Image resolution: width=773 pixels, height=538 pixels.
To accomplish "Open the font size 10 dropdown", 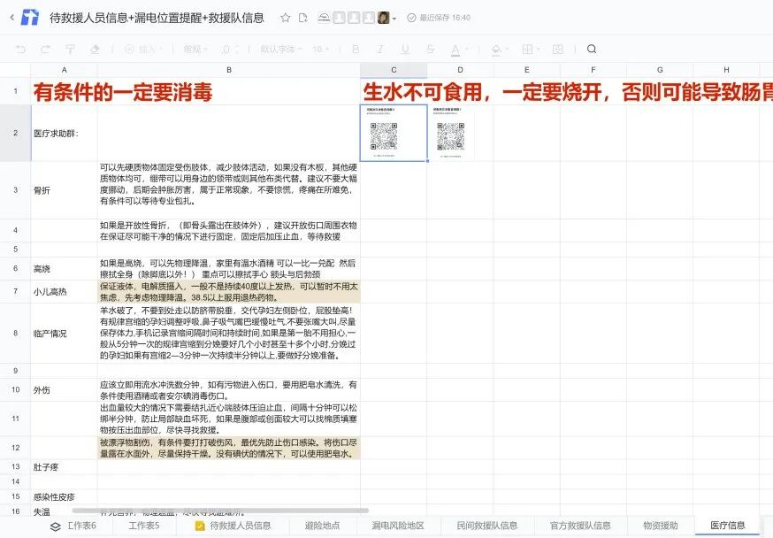I will [x=320, y=49].
